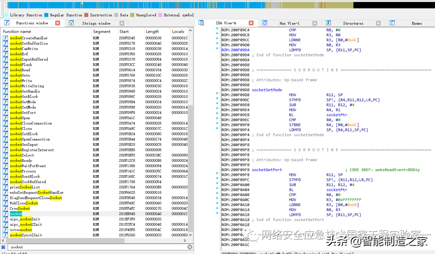Sort by the Function name column header
The height and width of the screenshot is (254, 435).
click(17, 31)
